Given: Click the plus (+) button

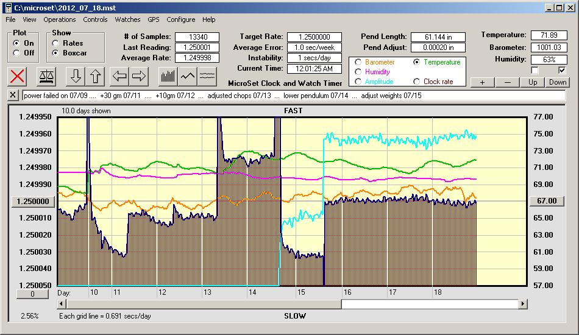Looking at the screenshot, I should click(482, 82).
